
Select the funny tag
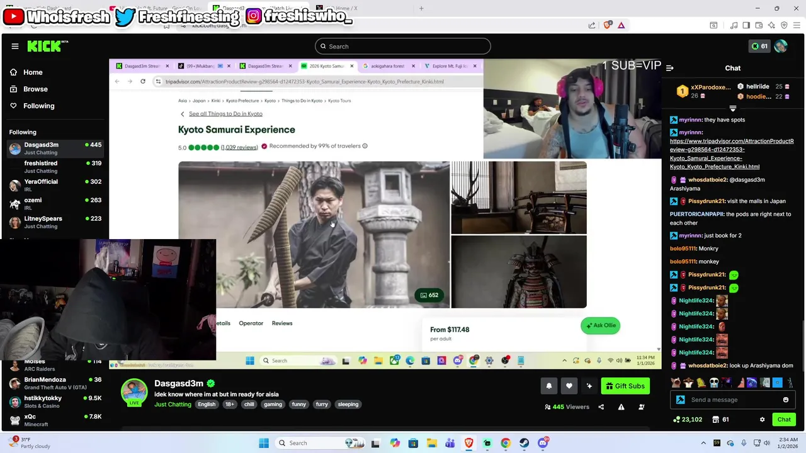coord(299,405)
